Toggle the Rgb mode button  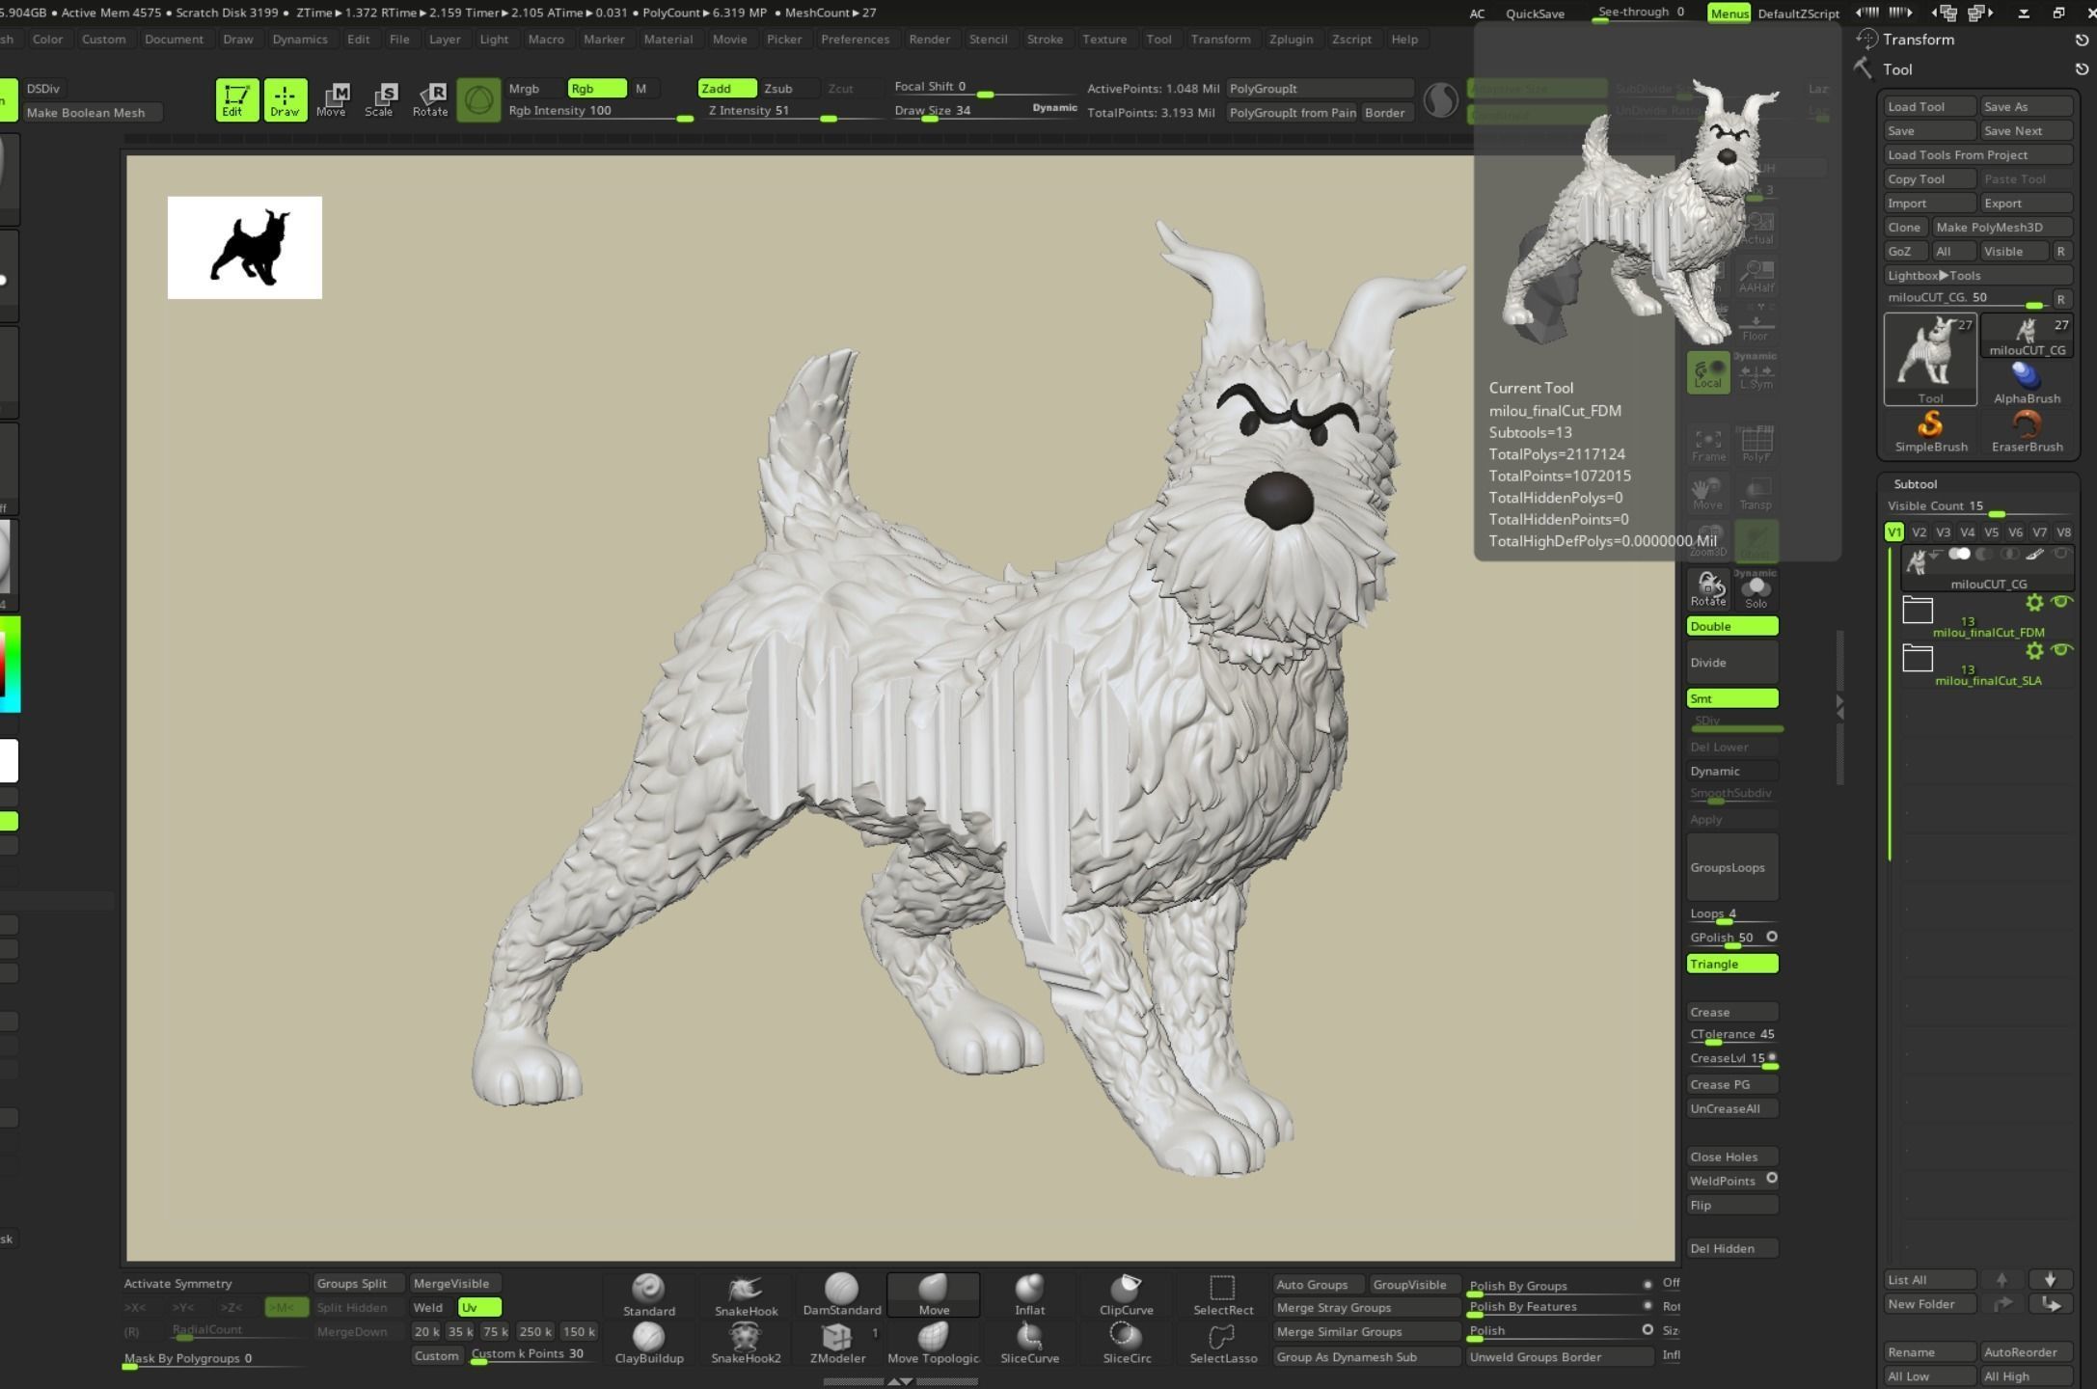pos(597,89)
